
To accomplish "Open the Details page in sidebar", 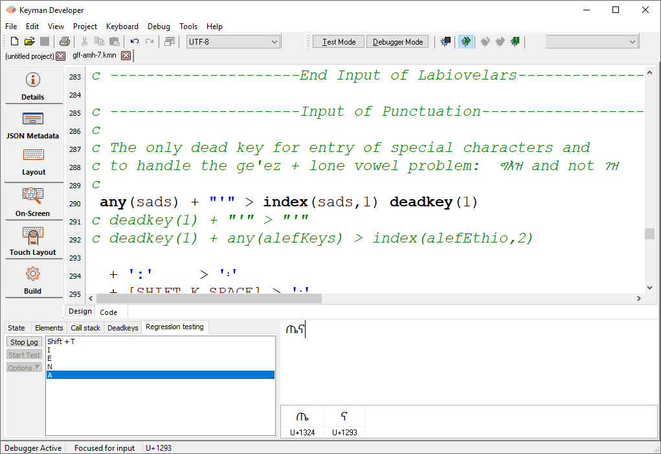I will (34, 86).
